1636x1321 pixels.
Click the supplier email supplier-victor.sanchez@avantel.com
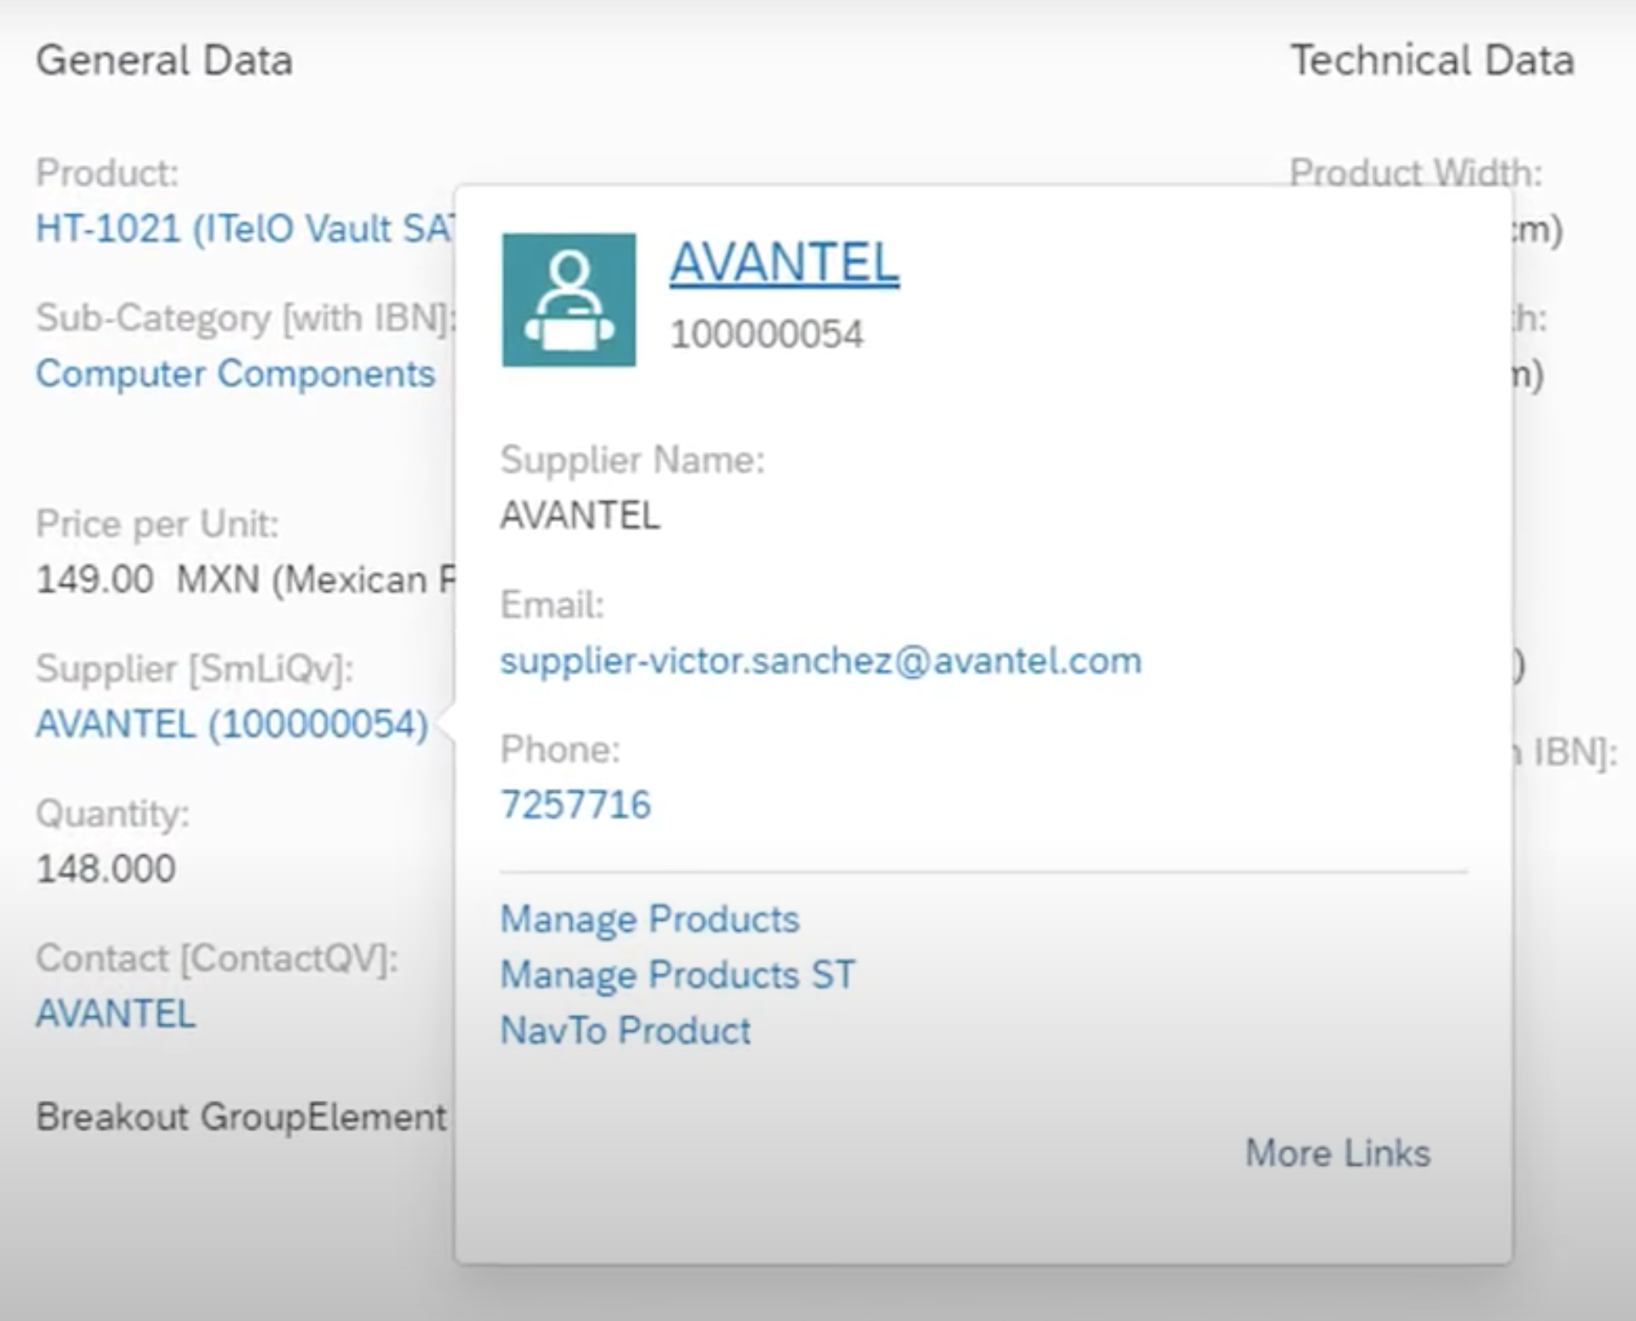(821, 661)
